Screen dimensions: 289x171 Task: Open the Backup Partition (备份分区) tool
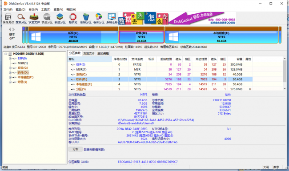click(x=99, y=18)
